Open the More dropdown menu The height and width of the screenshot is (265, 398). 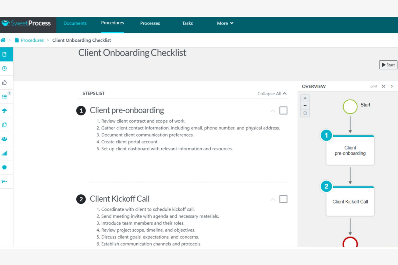coord(225,23)
